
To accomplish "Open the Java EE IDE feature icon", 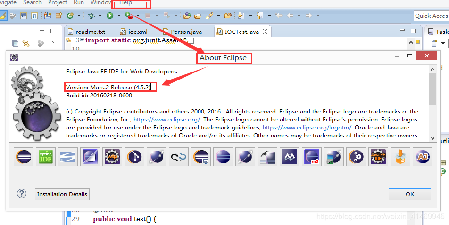I will [x=378, y=157].
